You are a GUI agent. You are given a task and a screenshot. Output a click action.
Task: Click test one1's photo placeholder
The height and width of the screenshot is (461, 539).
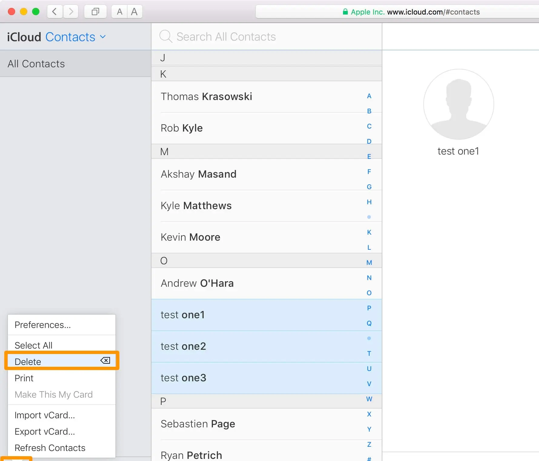(x=458, y=104)
